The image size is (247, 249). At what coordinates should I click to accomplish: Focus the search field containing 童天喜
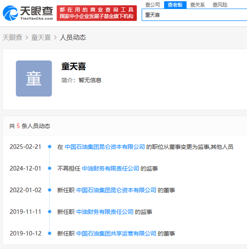coord(194,15)
